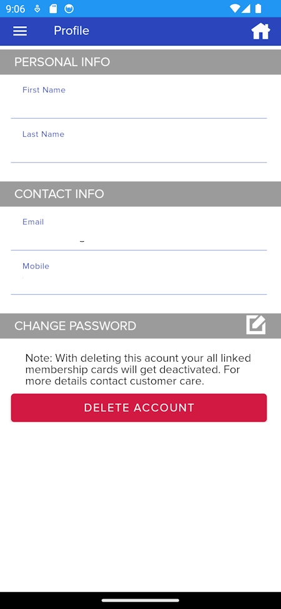
Task: Tap the Profile title in header
Action: tap(71, 31)
